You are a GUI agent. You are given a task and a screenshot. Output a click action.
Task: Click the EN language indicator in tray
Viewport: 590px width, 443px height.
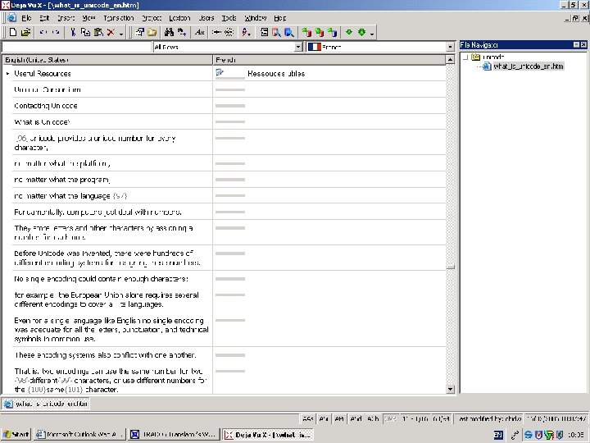click(498, 435)
